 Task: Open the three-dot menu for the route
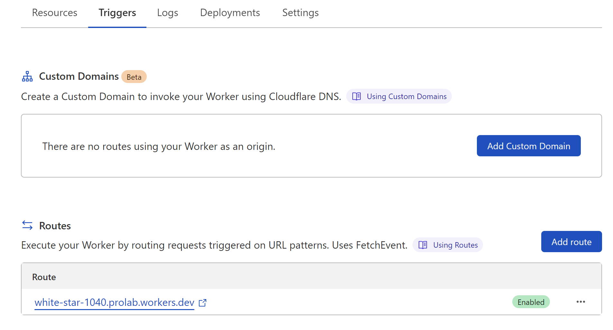click(581, 302)
